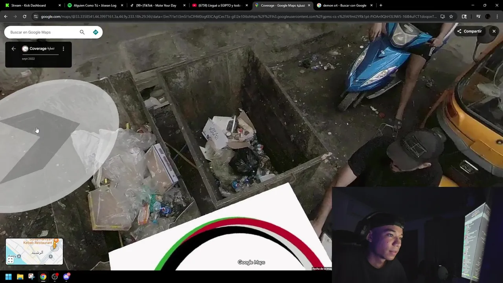This screenshot has width=503, height=283.
Task: Select the Coverage - Google Maps tab
Action: pos(282,6)
